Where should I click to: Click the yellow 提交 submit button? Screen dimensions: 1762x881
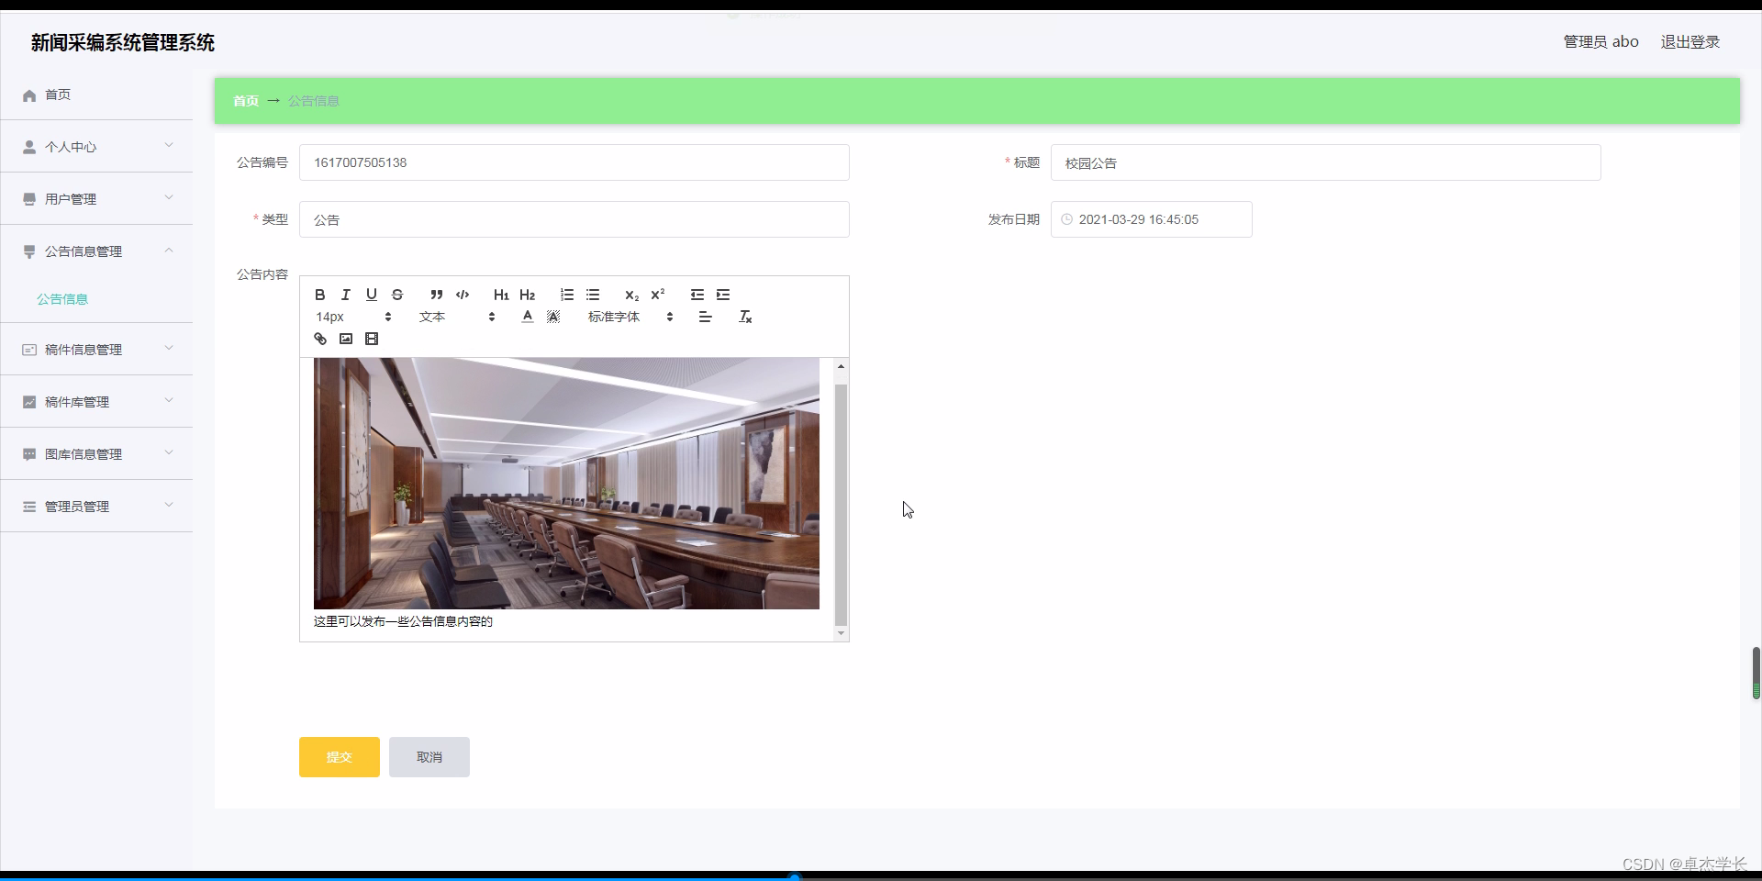click(x=338, y=757)
